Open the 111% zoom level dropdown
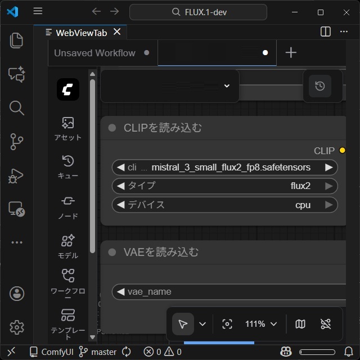This screenshot has height=360, width=360. point(261,324)
